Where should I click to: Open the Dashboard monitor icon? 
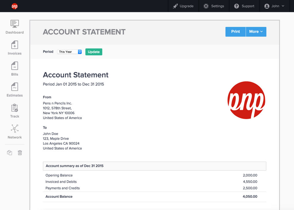(x=14, y=24)
